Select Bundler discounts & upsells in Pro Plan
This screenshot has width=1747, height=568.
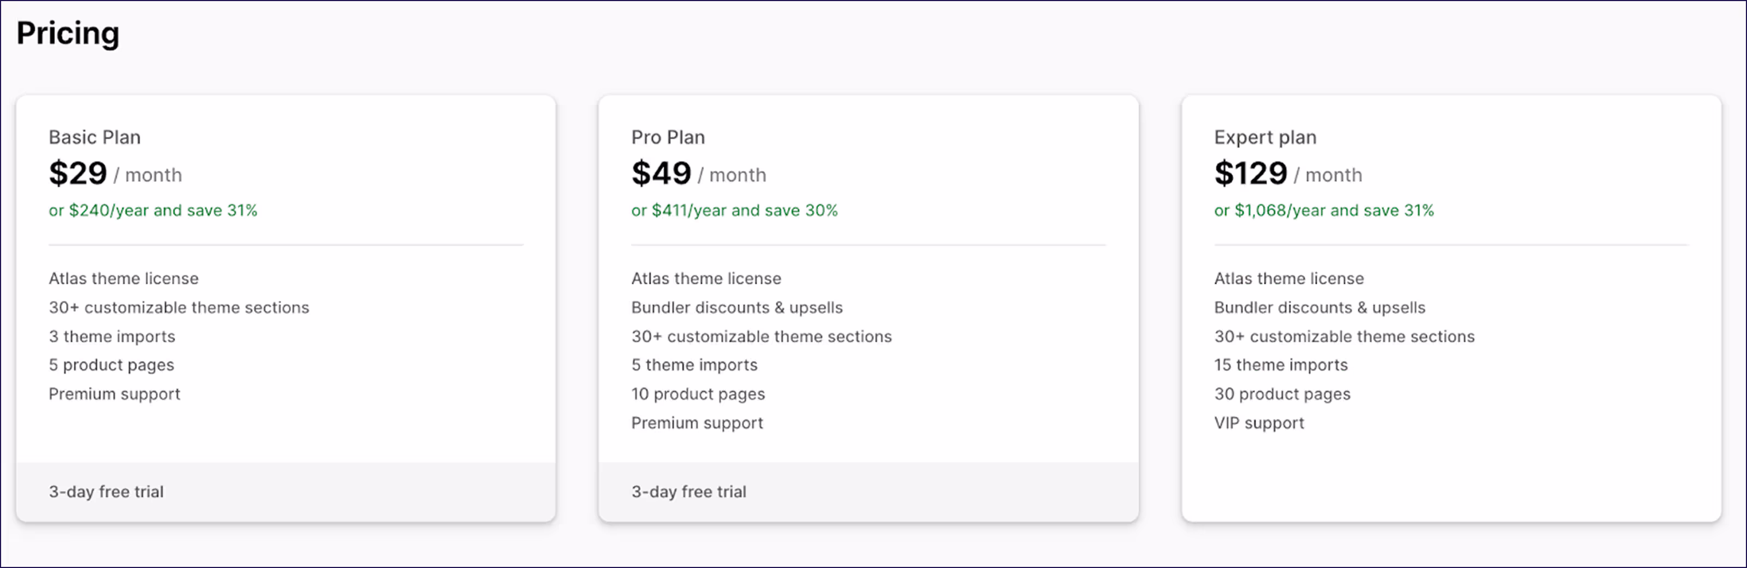tap(736, 307)
